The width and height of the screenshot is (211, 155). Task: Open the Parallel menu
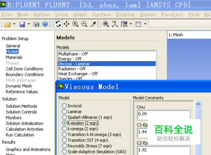click(172, 14)
